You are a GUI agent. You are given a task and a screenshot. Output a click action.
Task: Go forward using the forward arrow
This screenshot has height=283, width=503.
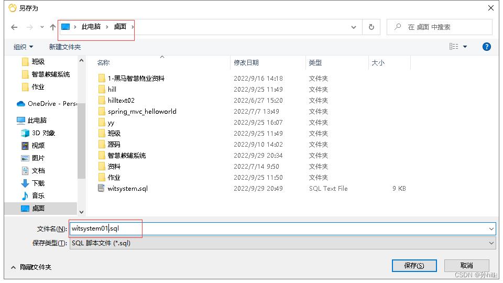[x=29, y=27]
